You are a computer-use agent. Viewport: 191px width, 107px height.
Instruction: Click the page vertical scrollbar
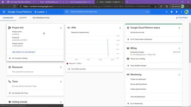190,43
